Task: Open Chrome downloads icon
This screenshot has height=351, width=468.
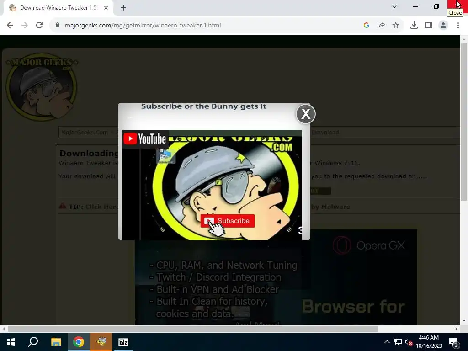Action: click(414, 26)
